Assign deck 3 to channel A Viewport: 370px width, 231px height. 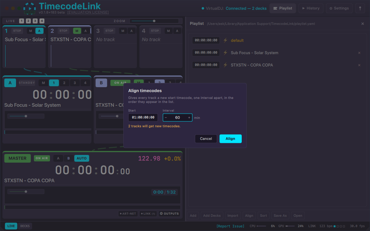click(75, 83)
